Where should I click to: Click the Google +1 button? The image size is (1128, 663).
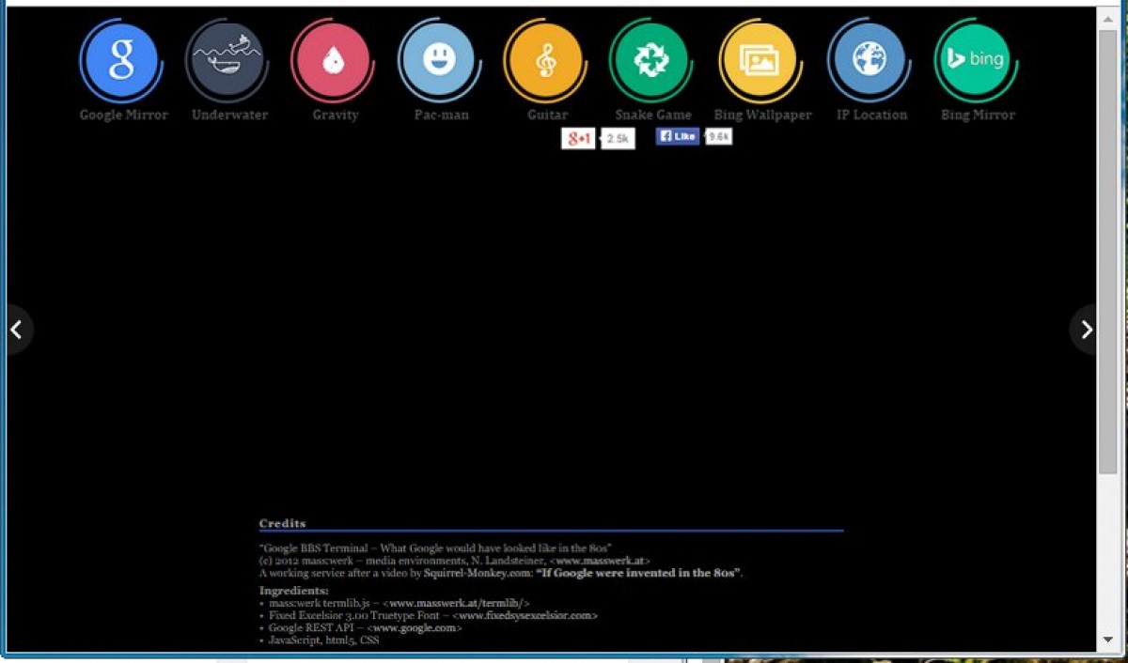click(x=578, y=139)
